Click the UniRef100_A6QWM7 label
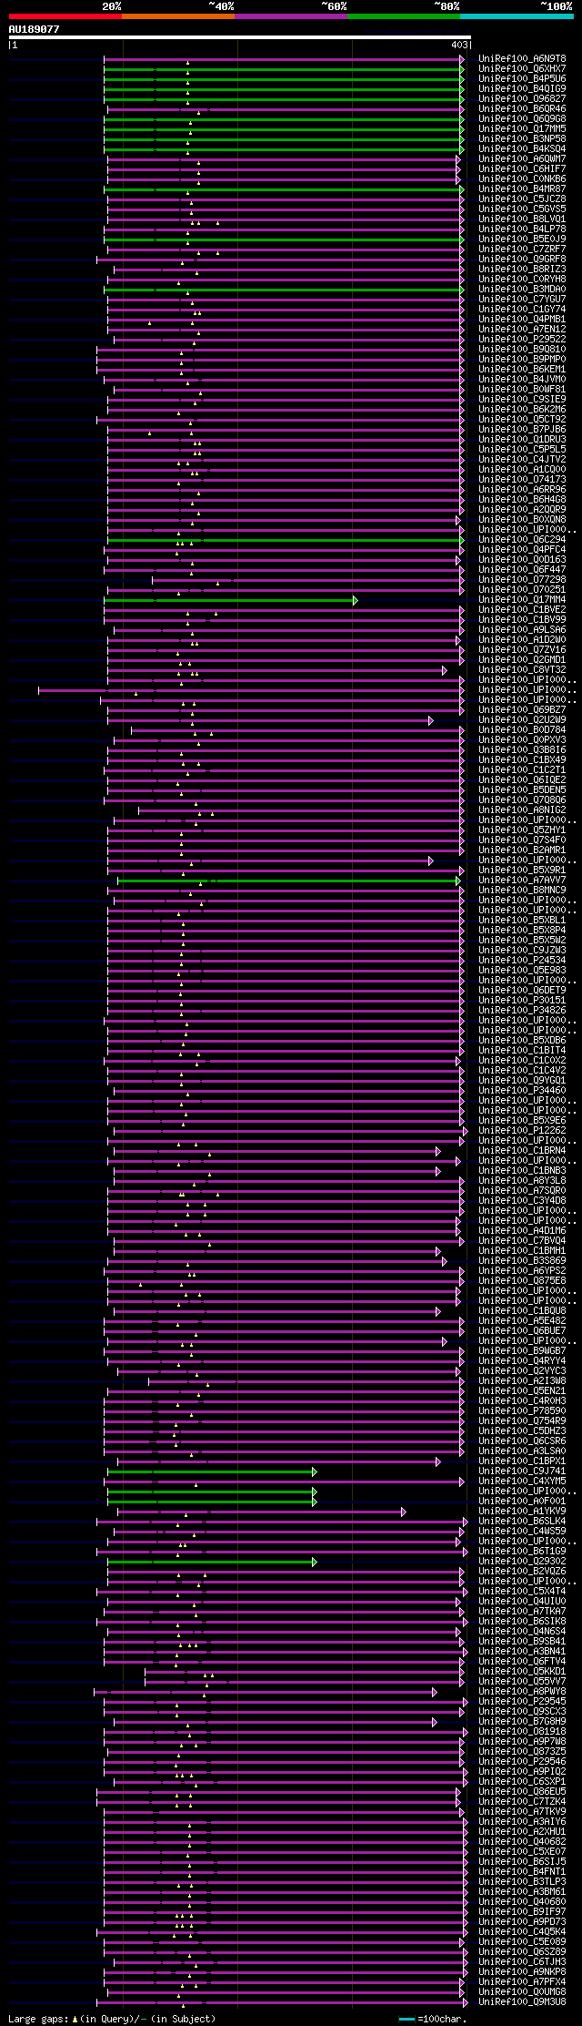Viewport: 582px width, 2026px height. [522, 158]
